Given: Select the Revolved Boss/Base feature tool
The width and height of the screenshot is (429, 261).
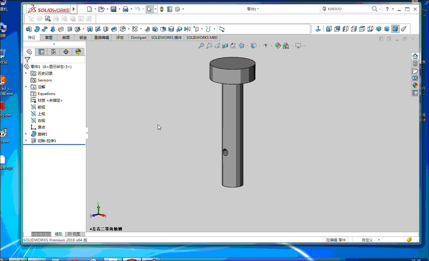Looking at the screenshot, I should click(37, 29).
